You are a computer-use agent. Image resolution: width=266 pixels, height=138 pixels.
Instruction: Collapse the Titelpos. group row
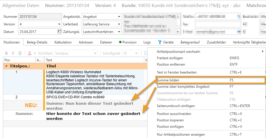tap(6, 66)
